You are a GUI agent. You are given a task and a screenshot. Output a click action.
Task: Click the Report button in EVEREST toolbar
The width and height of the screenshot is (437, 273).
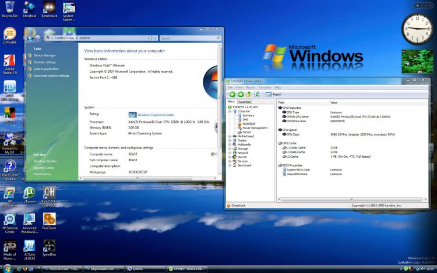(273, 94)
